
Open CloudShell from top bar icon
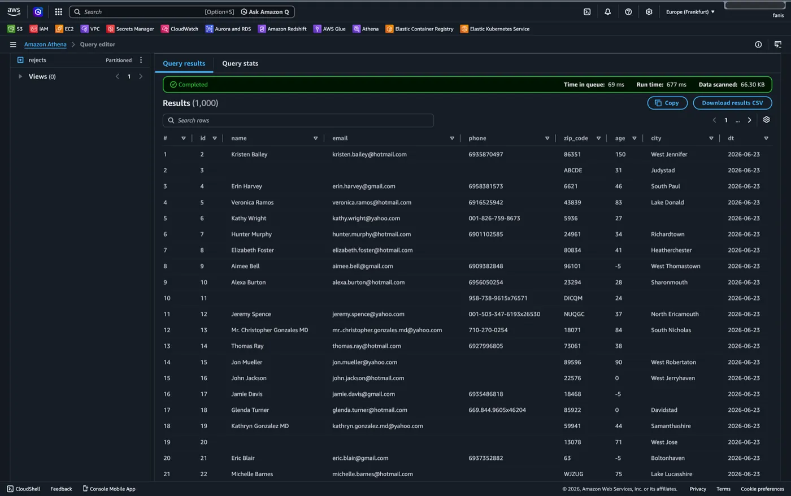587,11
